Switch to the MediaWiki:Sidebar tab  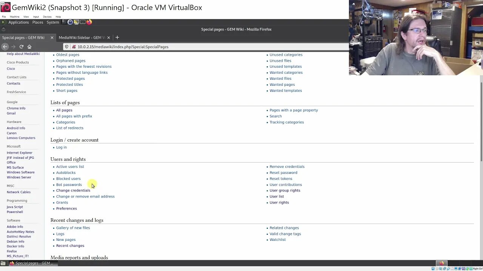80,38
